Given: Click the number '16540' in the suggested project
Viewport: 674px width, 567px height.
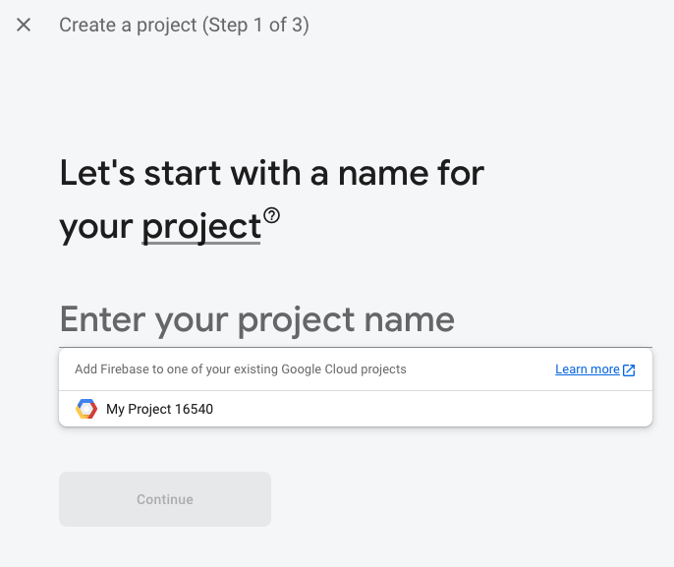Looking at the screenshot, I should (194, 409).
